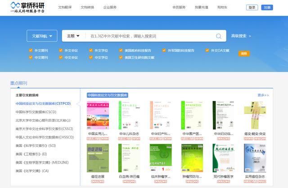This screenshot has height=188, width=288.
Task: Open the 中华妇幼临... journal cover
Action: [224, 115]
